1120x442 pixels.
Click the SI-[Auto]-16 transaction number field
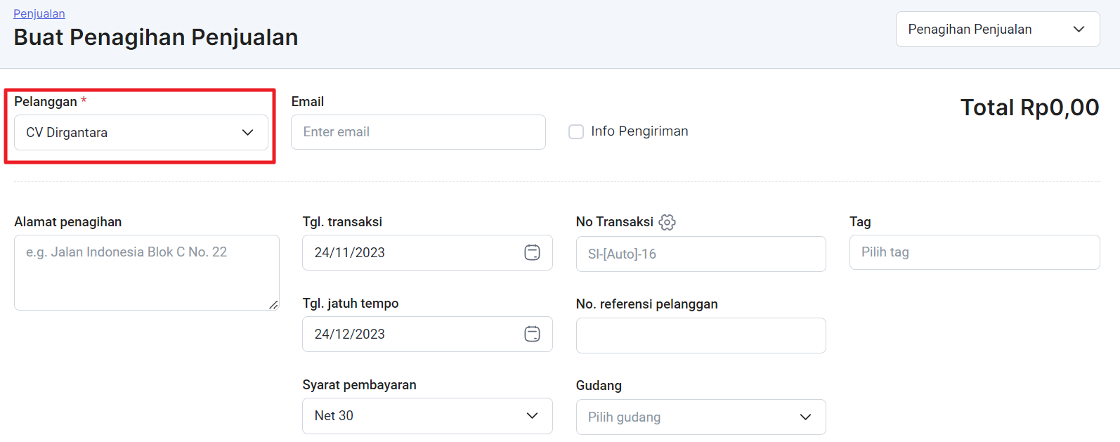pos(701,254)
